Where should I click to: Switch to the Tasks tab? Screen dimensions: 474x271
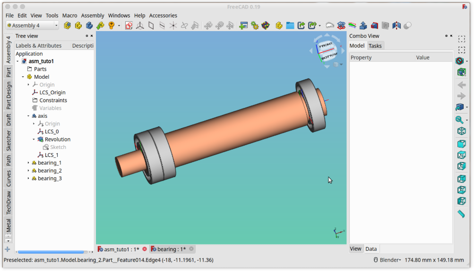tap(375, 46)
